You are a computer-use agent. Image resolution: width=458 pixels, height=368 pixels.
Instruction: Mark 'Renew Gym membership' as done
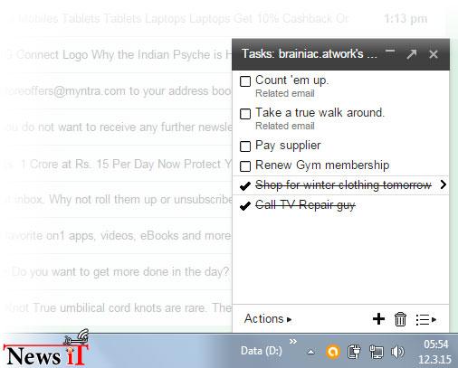tap(245, 166)
